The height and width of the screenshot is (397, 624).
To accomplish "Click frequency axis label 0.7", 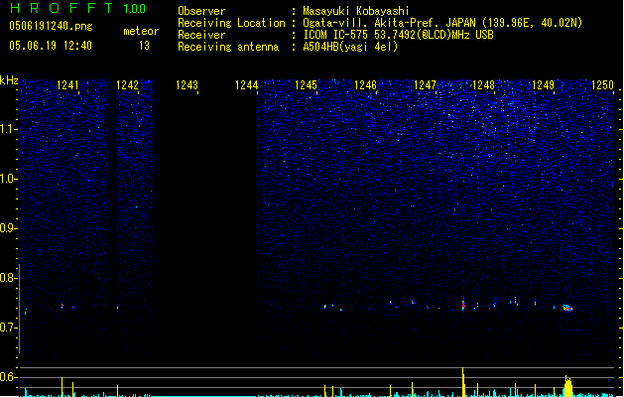I will point(8,328).
